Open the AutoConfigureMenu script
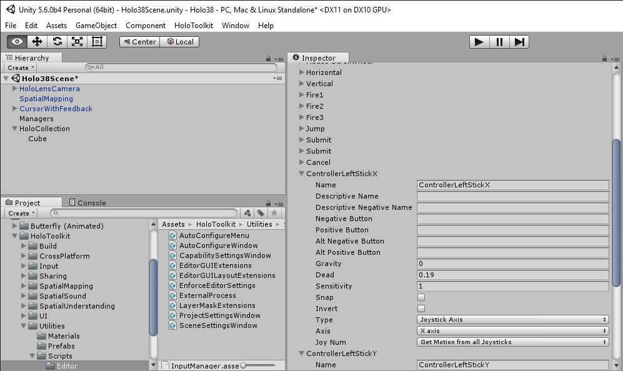Screen dimensions: 623x371 click(214, 235)
